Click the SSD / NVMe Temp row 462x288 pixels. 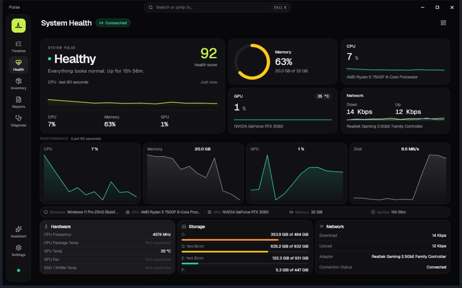point(107,268)
